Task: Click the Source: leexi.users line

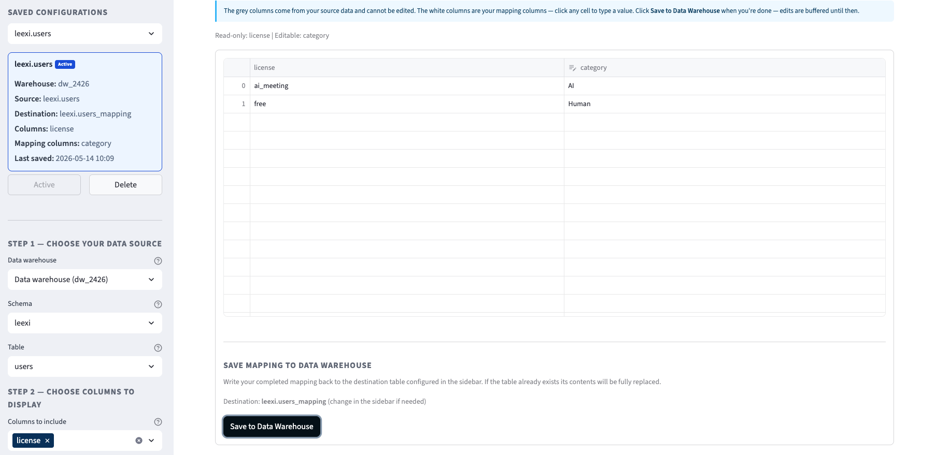Action: coord(47,99)
